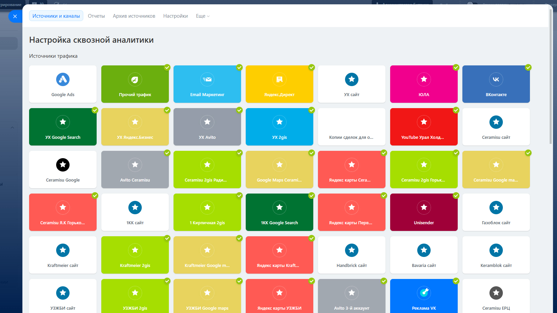
Task: Click the grey star icon on Ceramisu ЕРЦ
Action: [496, 293]
